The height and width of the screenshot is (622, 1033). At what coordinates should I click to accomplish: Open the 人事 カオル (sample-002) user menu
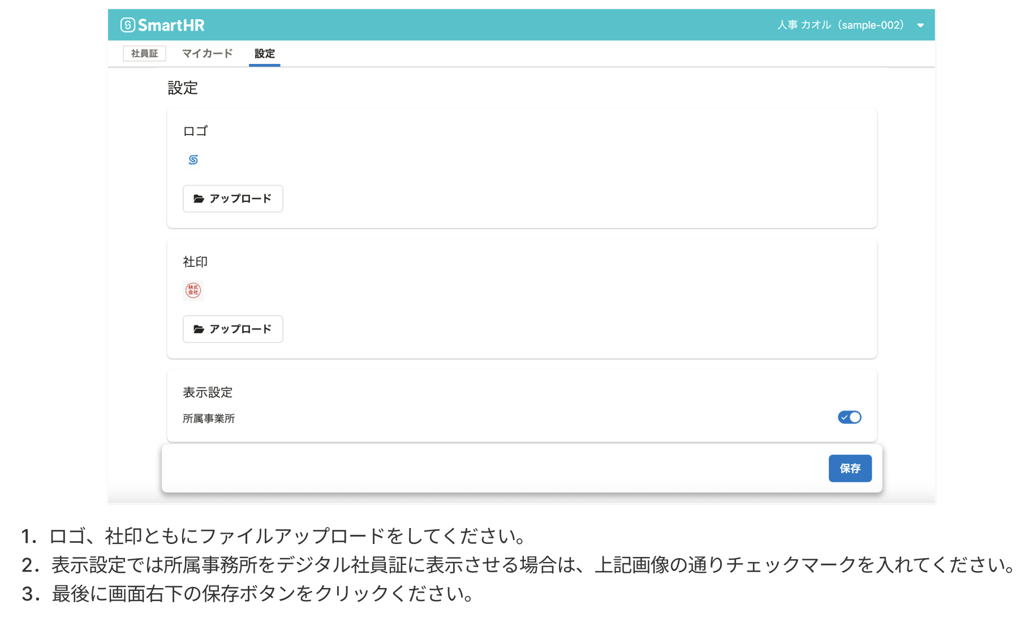[840, 25]
